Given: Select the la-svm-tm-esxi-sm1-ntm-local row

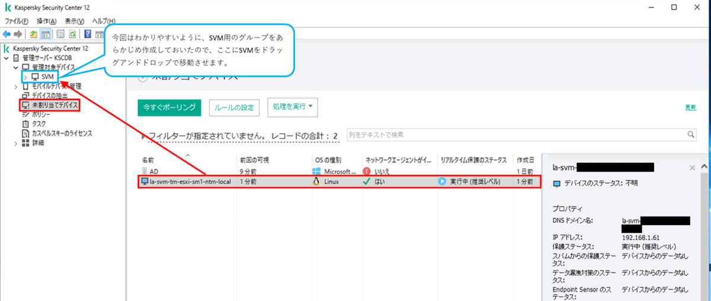Looking at the screenshot, I should coord(340,181).
